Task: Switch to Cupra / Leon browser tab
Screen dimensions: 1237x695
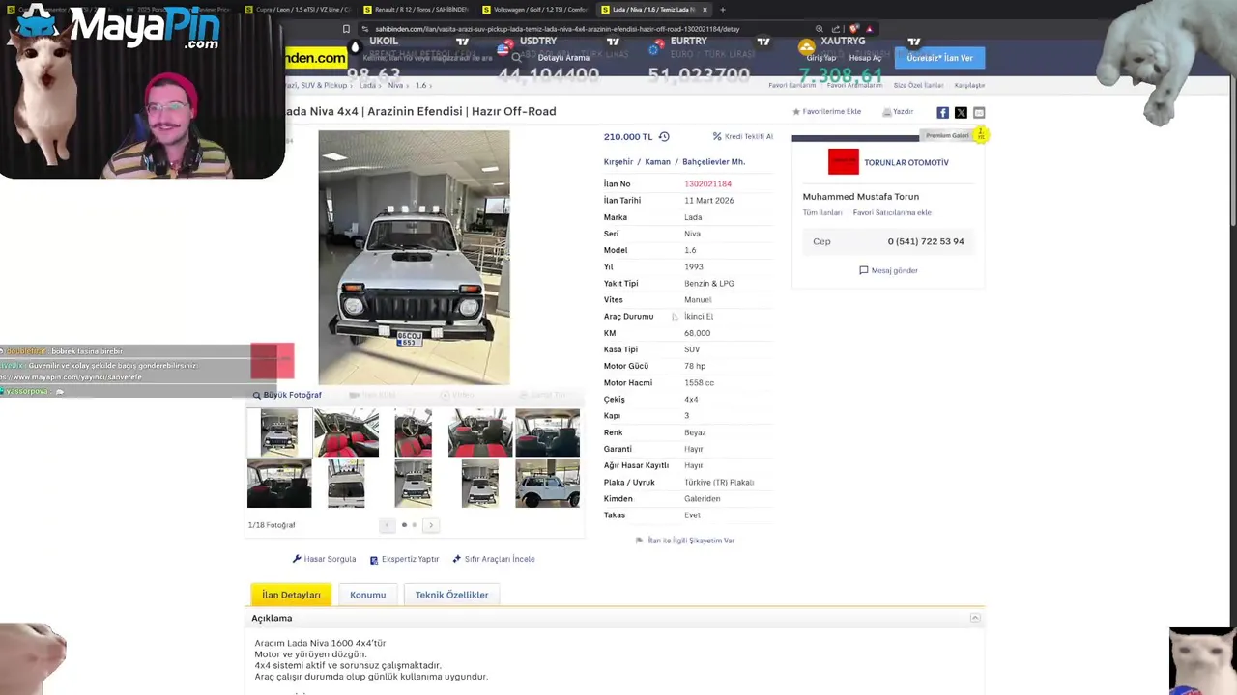Action: pos(299,10)
